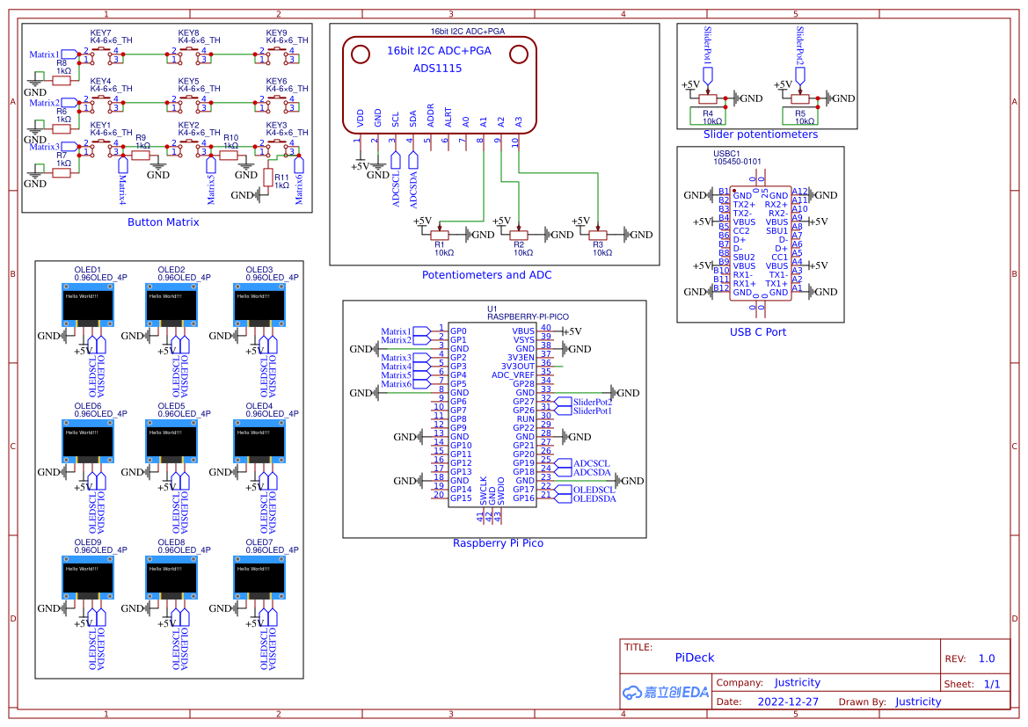Select the "Button Matrix" section label
Screen dimensions: 1028x727
pos(163,222)
